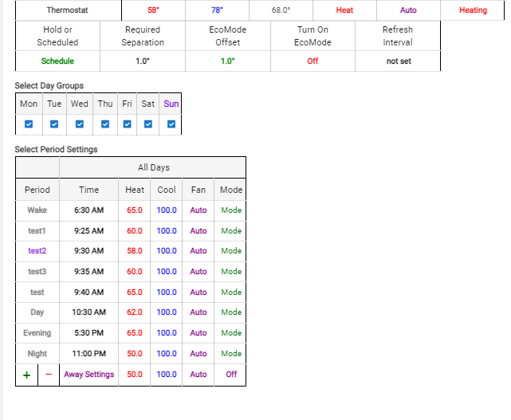Click the test2 period name
The width and height of the screenshot is (511, 420).
(37, 251)
